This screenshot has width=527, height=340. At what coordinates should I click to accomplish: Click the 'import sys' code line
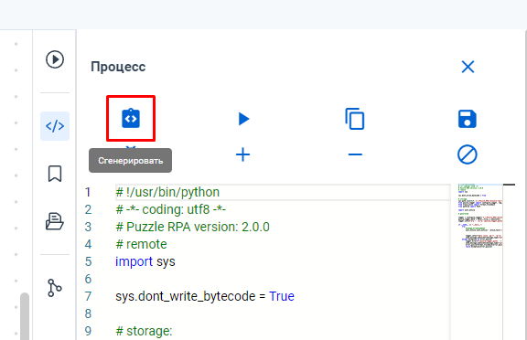(x=145, y=261)
